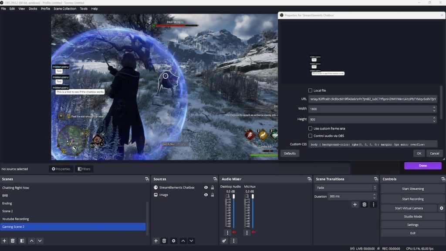Viewport: 446px width, 251px height.
Task: Move scene down arrow in Scenes panel
Action: click(40, 241)
